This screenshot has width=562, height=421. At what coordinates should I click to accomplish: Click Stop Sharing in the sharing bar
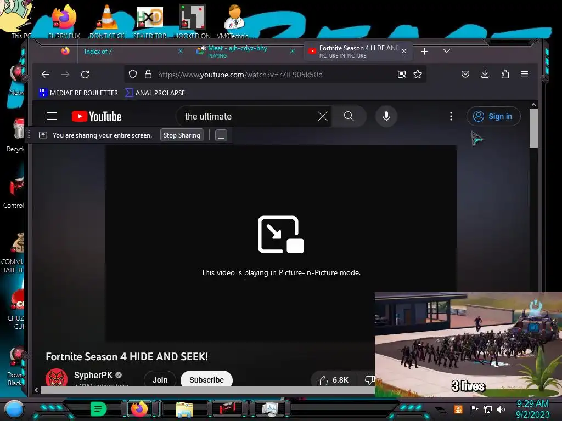(182, 135)
